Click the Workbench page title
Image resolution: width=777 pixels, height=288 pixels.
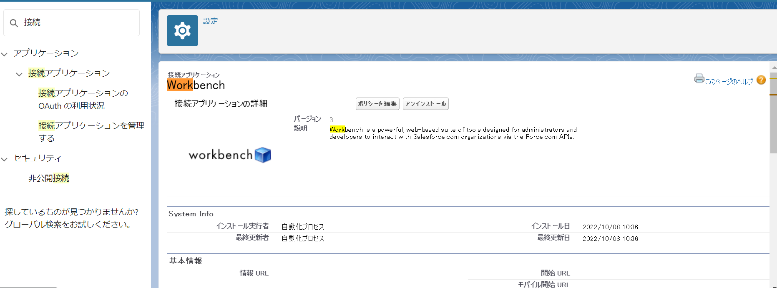tap(196, 85)
